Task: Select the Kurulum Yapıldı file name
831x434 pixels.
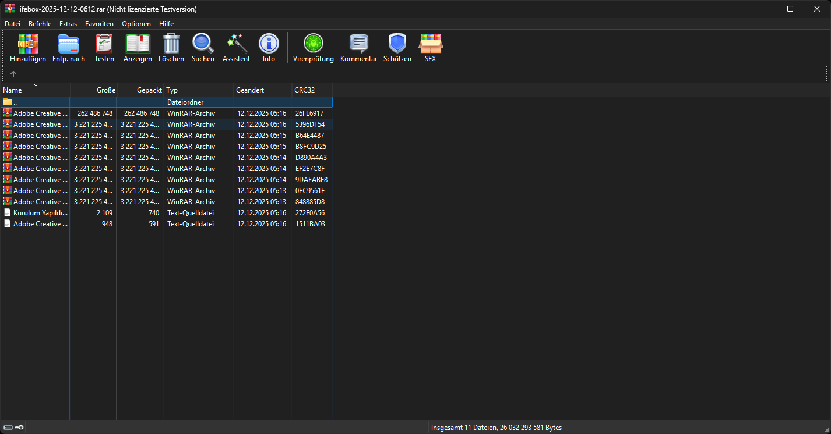Action: 40,213
